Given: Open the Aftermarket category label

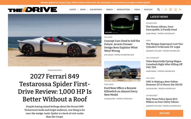Looking at the screenshot, I should tap(152, 95).
